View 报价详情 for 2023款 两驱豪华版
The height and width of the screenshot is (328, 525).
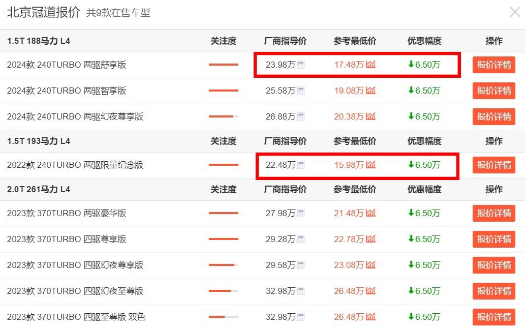tap(494, 213)
